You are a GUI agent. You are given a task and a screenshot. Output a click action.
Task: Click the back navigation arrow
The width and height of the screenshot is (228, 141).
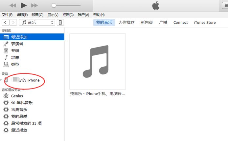tap(6, 22)
